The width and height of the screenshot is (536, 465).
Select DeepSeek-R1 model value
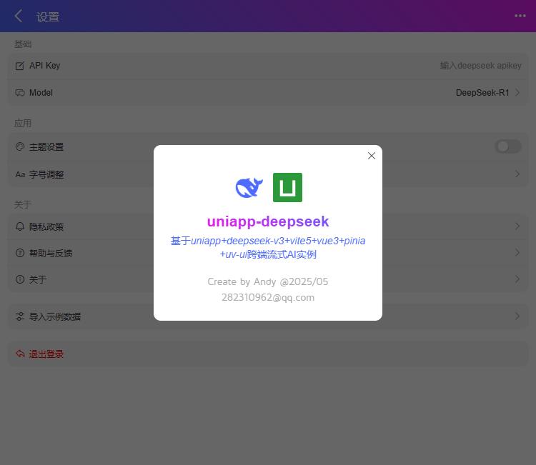click(482, 93)
